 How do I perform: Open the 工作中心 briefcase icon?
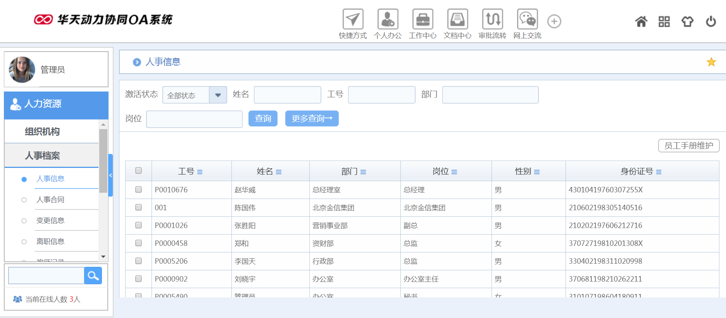pos(422,19)
